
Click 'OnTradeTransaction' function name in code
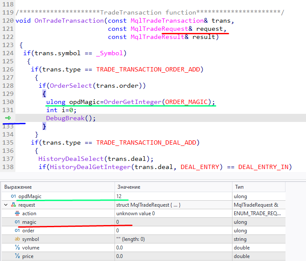click(69, 21)
